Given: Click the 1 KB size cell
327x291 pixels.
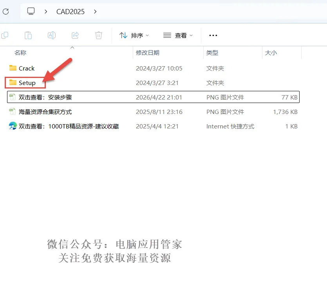Looking at the screenshot, I should (291, 127).
